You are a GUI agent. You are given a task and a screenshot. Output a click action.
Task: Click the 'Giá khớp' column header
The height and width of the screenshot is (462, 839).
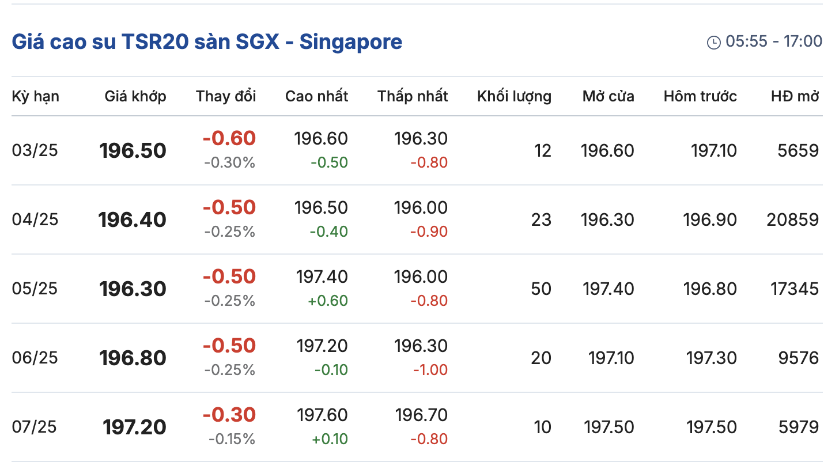pyautogui.click(x=135, y=96)
